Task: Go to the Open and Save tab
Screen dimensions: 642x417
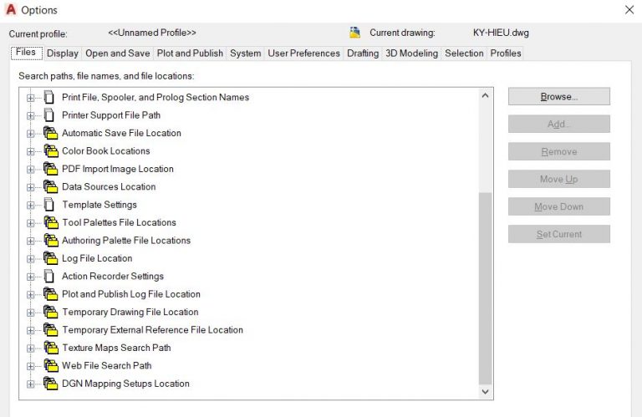Action: pos(118,53)
